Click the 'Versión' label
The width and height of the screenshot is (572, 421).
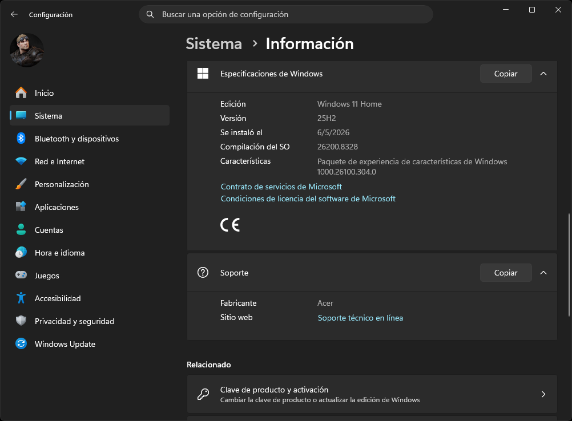[233, 118]
